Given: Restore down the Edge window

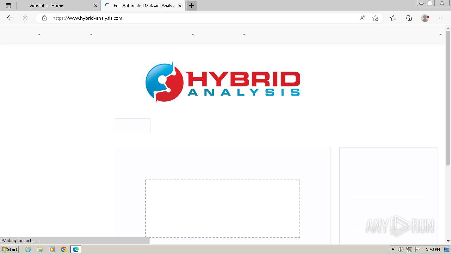Looking at the screenshot, I should (430, 3).
